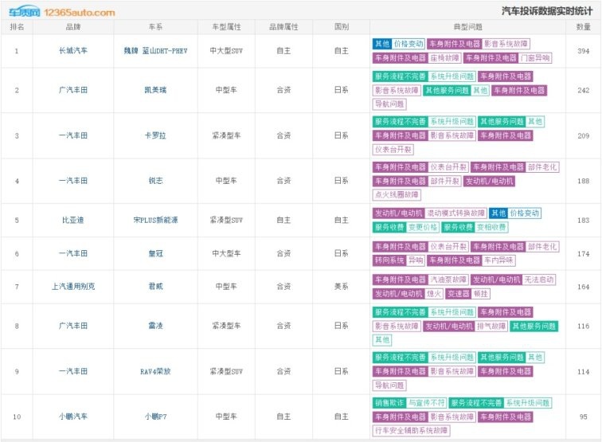Click the complaint count 114
The image size is (602, 442).
pos(583,371)
